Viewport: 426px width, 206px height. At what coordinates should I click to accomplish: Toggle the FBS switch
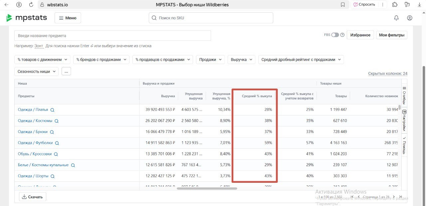pyautogui.click(x=334, y=34)
